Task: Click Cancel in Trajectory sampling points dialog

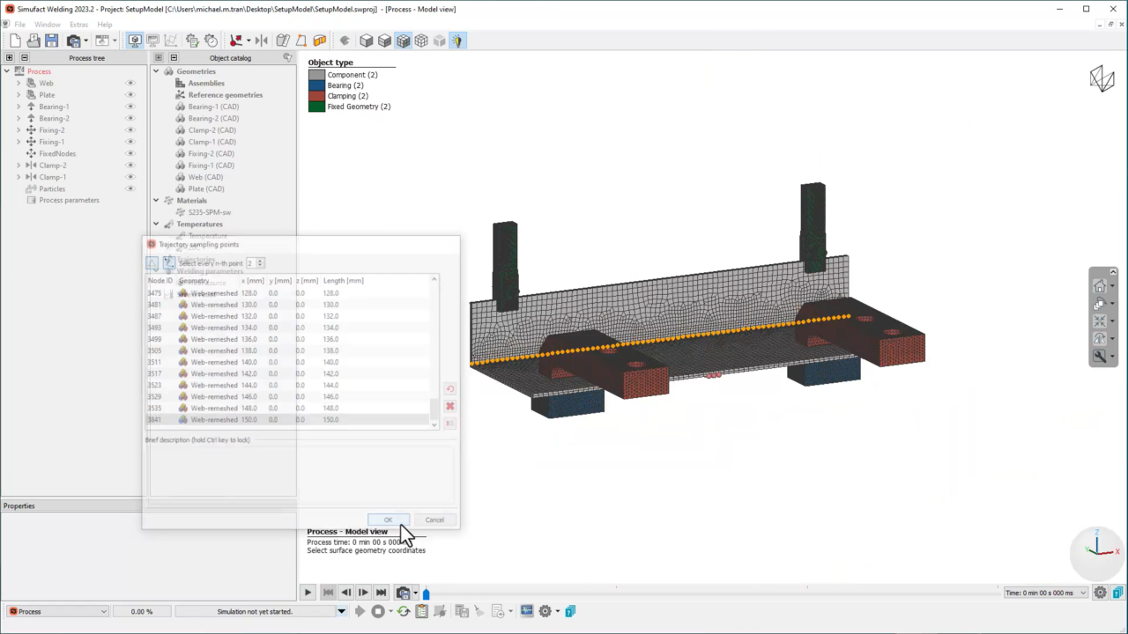Action: (434, 520)
